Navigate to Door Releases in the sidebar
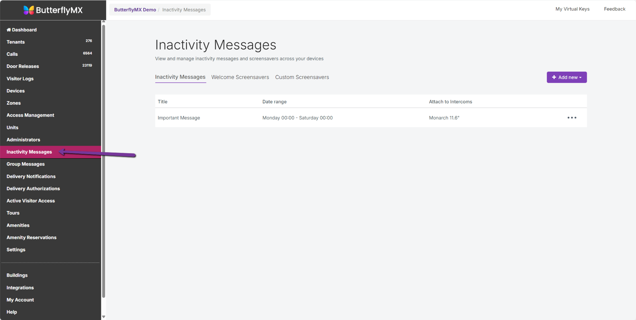The image size is (636, 320). pyautogui.click(x=22, y=66)
